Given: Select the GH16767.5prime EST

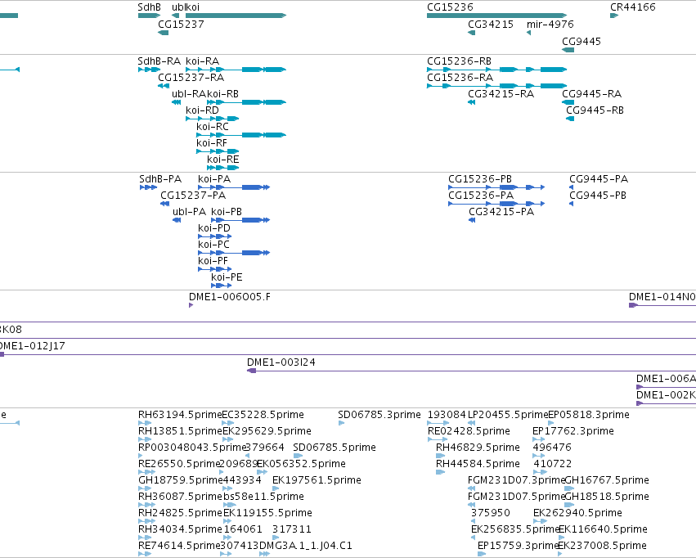Looking at the screenshot, I should point(569,488).
